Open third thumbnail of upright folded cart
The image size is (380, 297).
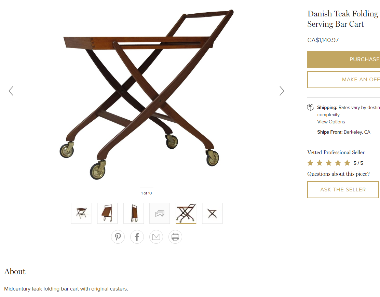click(134, 213)
